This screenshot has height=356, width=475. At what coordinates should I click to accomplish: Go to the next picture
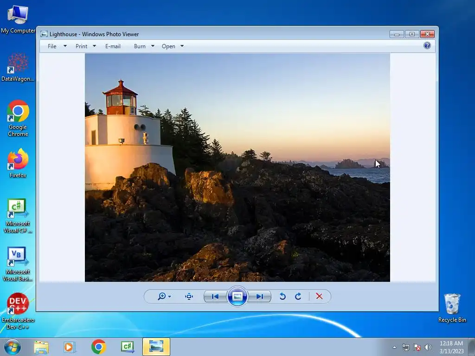[x=260, y=296]
